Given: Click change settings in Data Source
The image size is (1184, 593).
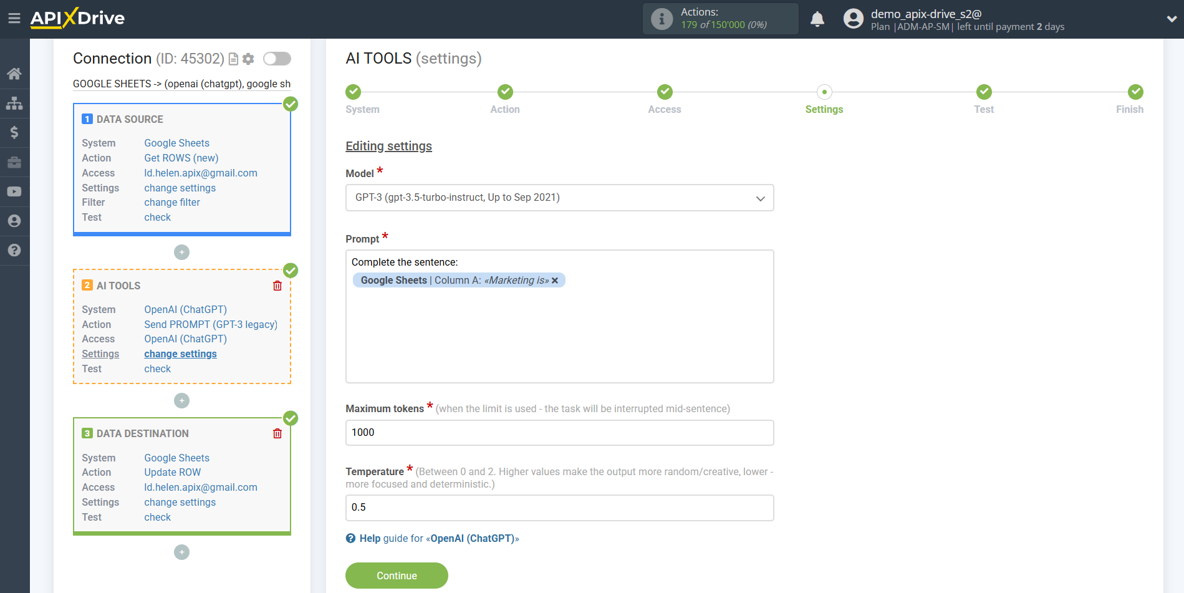Looking at the screenshot, I should point(180,188).
